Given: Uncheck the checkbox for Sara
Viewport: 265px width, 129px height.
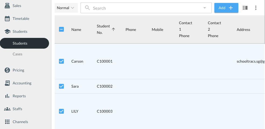Looking at the screenshot, I should (61, 86).
